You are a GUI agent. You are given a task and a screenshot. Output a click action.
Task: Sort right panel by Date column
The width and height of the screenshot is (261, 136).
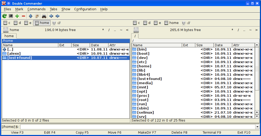click(x=223, y=45)
